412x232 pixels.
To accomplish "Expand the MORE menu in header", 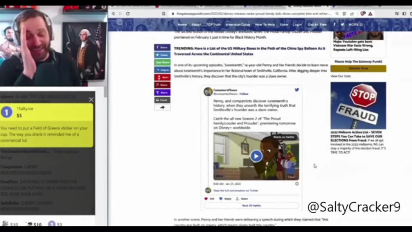I will (x=355, y=24).
